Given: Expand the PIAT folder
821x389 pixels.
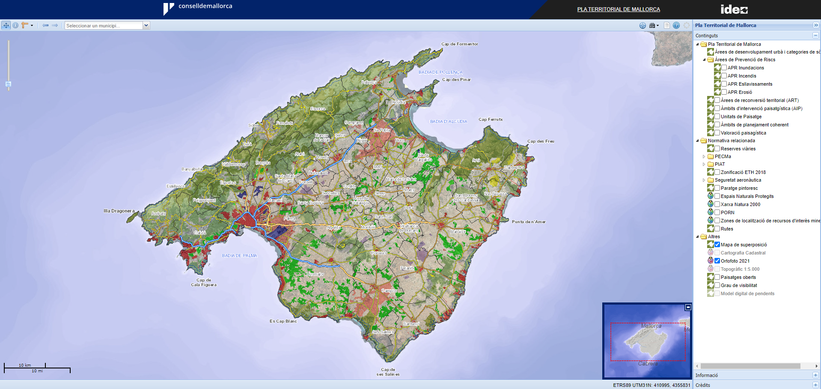Looking at the screenshot, I should [x=704, y=164].
